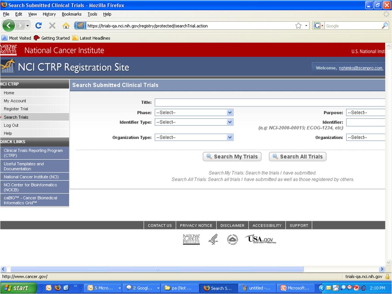
Task: Open My Account in the sidebar
Action: pyautogui.click(x=15, y=101)
